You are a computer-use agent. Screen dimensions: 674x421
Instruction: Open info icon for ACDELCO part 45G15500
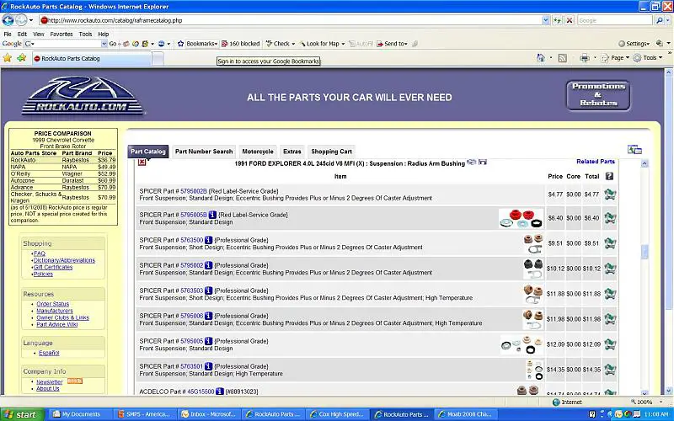click(220, 392)
